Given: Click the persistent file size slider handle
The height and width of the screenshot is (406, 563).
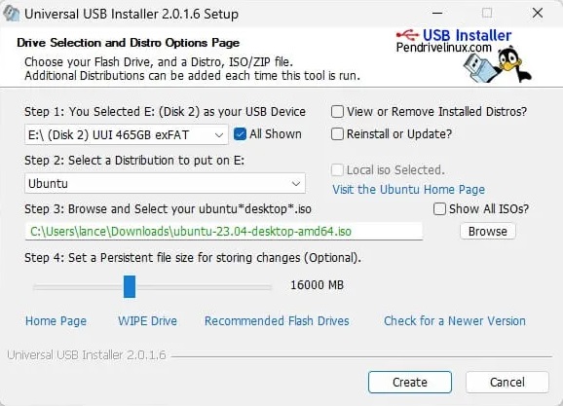Looking at the screenshot, I should pyautogui.click(x=130, y=286).
